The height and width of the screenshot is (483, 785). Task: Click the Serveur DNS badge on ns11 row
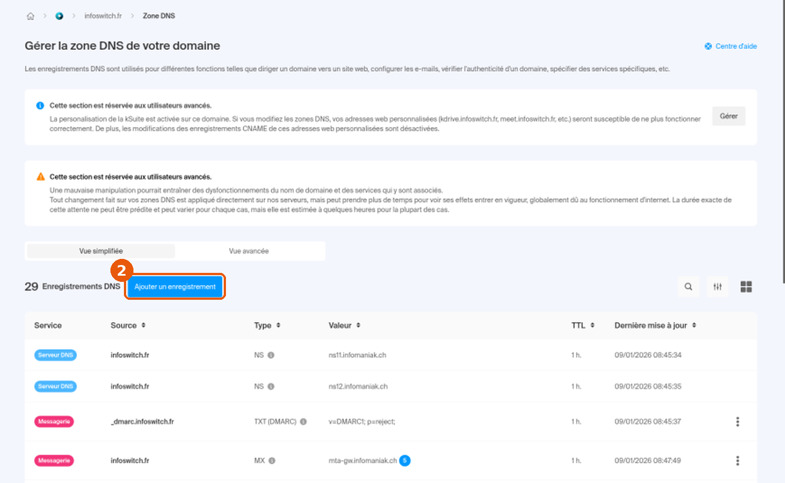point(56,355)
